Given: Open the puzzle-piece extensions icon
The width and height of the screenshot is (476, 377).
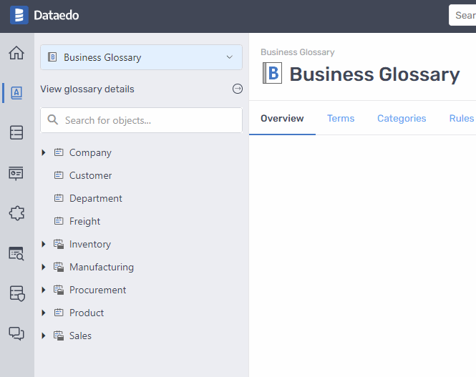Looking at the screenshot, I should point(16,212).
